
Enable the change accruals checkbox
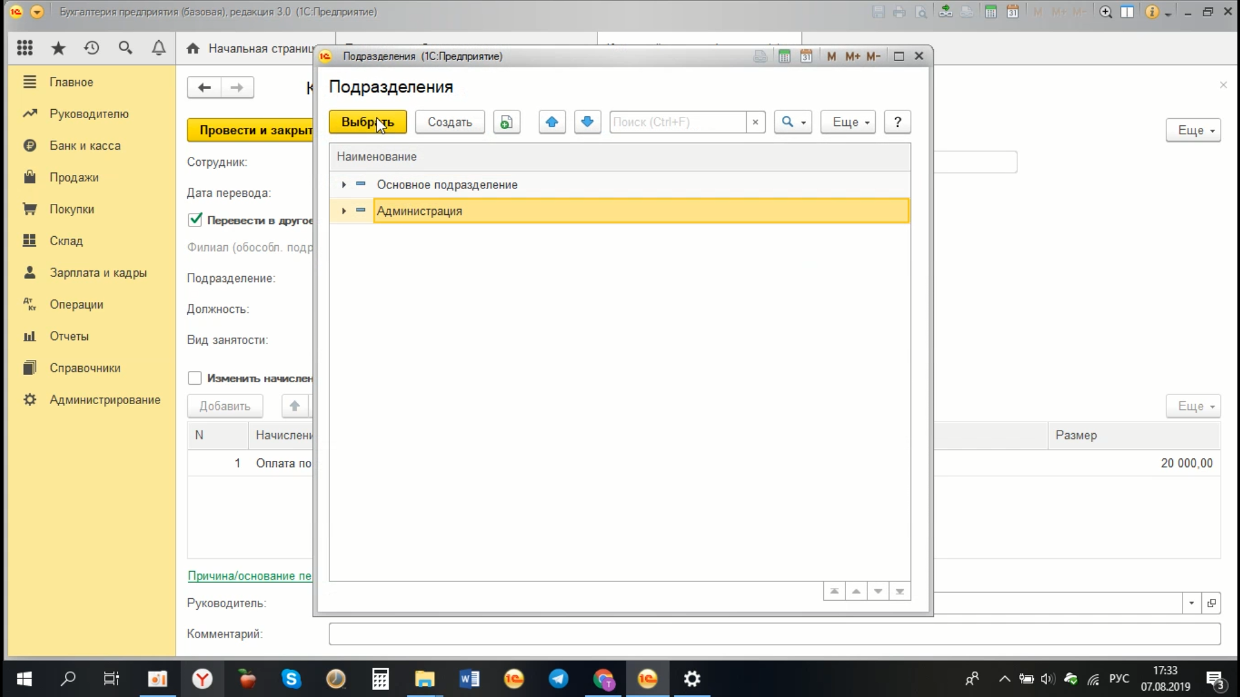(x=195, y=378)
